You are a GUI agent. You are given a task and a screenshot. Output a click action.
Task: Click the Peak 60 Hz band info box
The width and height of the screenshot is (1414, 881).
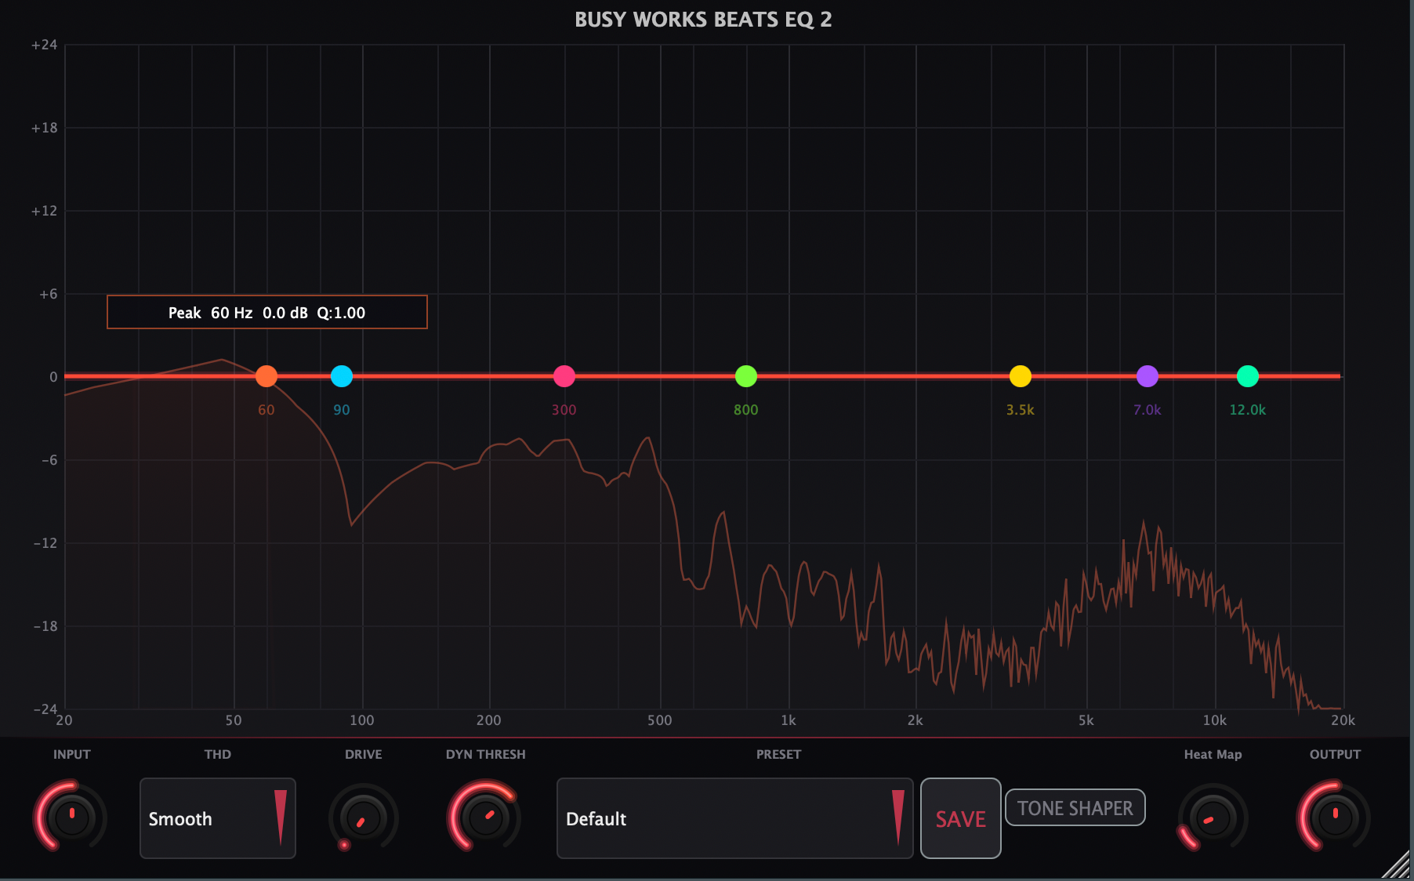[267, 313]
